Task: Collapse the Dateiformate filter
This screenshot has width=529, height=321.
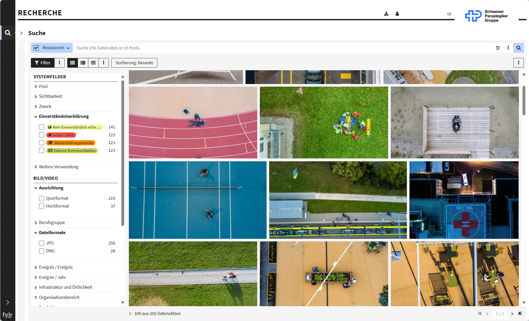Action: point(75,233)
